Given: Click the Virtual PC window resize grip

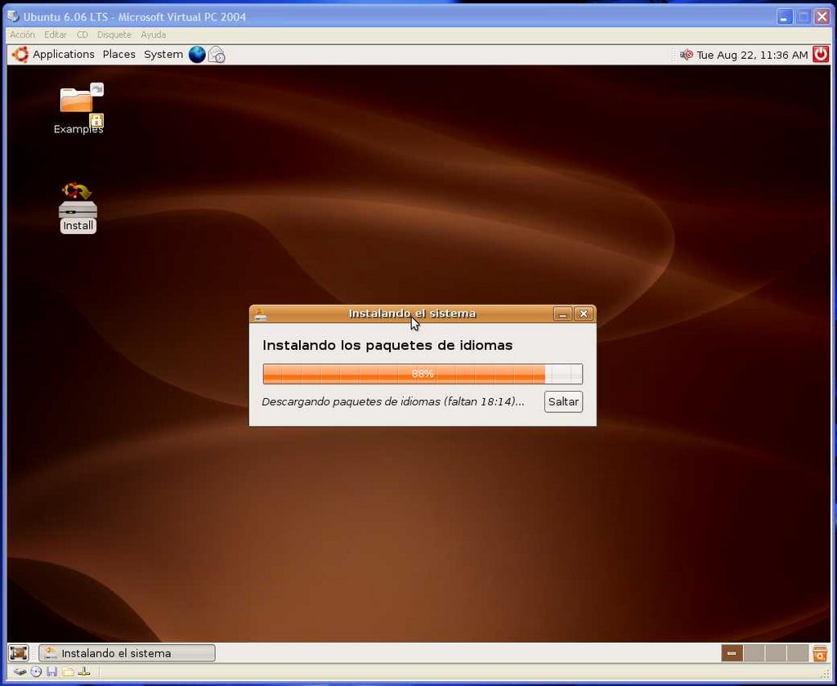Looking at the screenshot, I should pyautogui.click(x=827, y=675).
